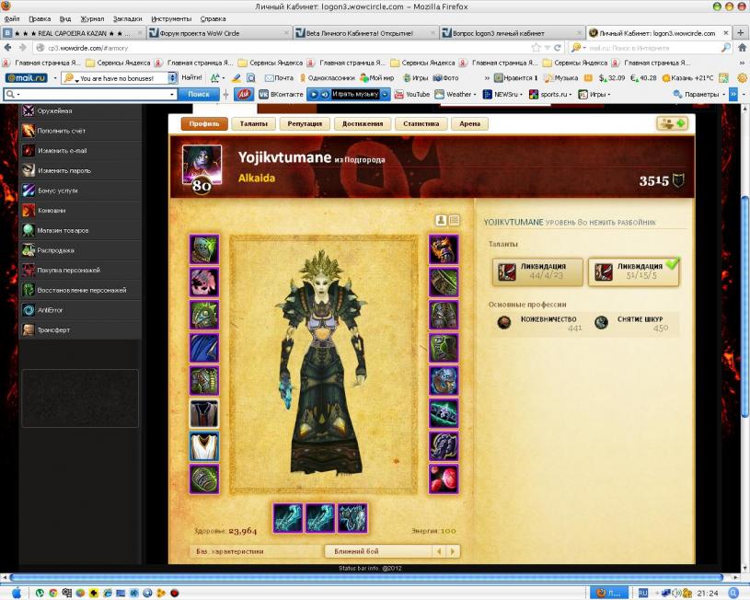
Task: Click the Магазин товаров sidebar icon
Action: click(x=29, y=230)
